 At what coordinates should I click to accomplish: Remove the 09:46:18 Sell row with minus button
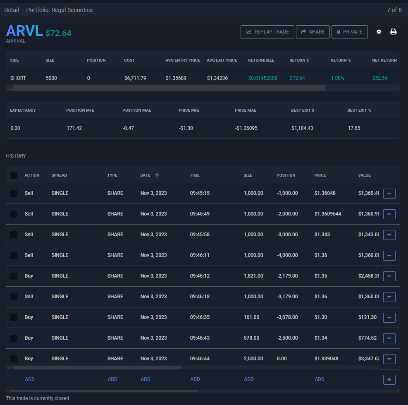tap(389, 297)
